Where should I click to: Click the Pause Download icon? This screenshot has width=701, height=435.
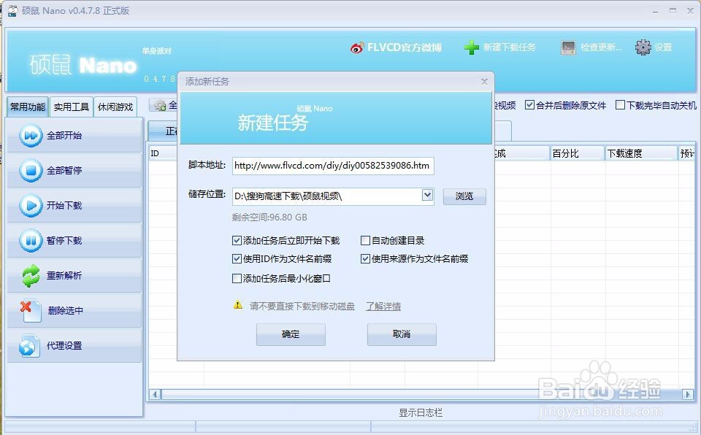tap(31, 241)
